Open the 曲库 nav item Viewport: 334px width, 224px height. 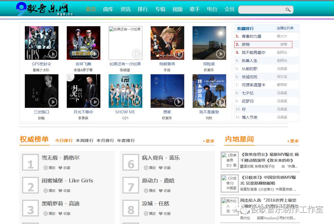(x=108, y=9)
